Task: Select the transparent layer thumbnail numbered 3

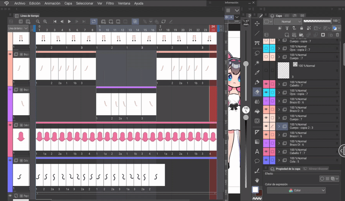Action: click(x=283, y=70)
